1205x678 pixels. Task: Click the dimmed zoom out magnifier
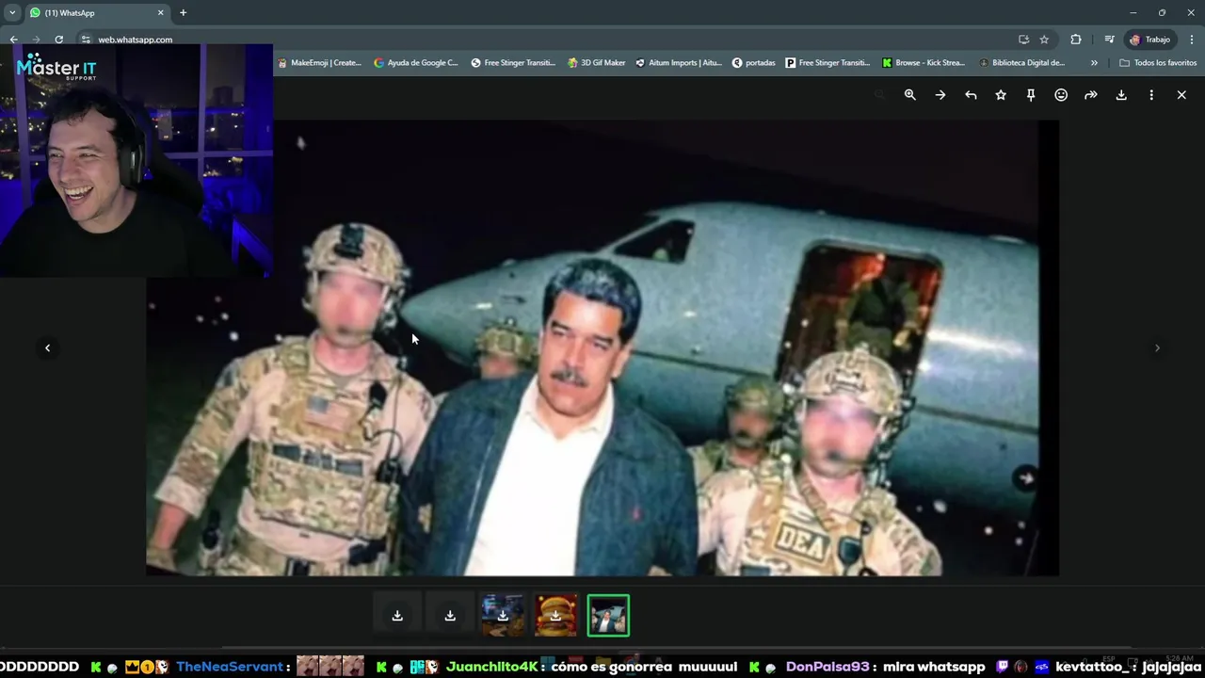(880, 95)
